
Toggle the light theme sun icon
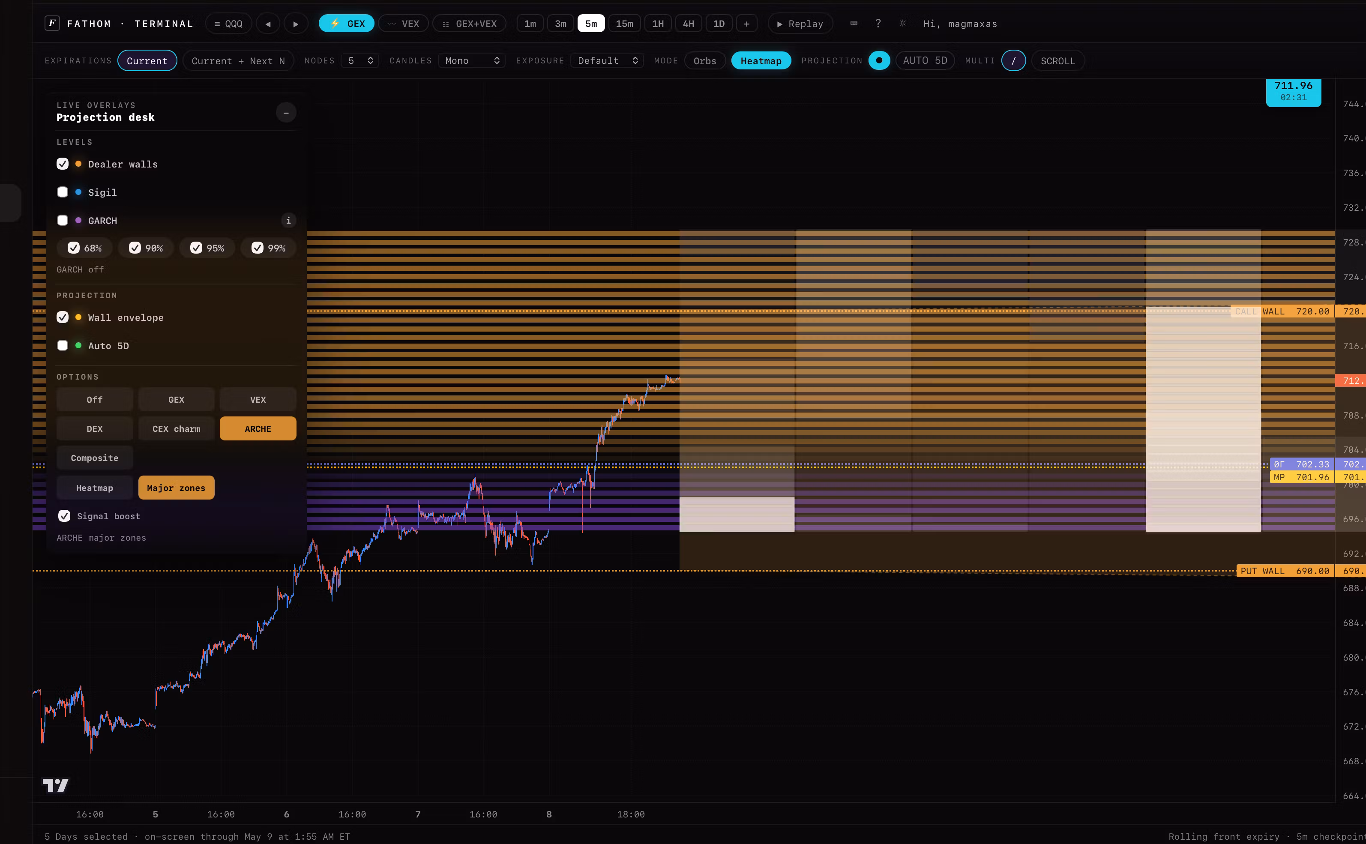tap(903, 24)
